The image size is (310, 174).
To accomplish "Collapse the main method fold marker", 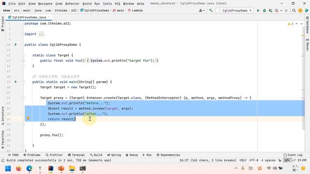I will [23, 82].
